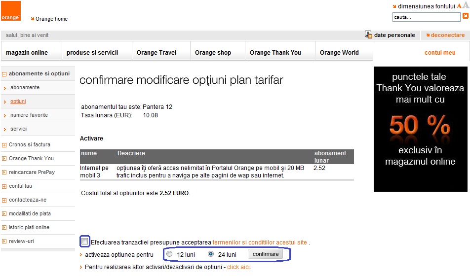Open modalitati de plata in the sidebar

[30, 213]
